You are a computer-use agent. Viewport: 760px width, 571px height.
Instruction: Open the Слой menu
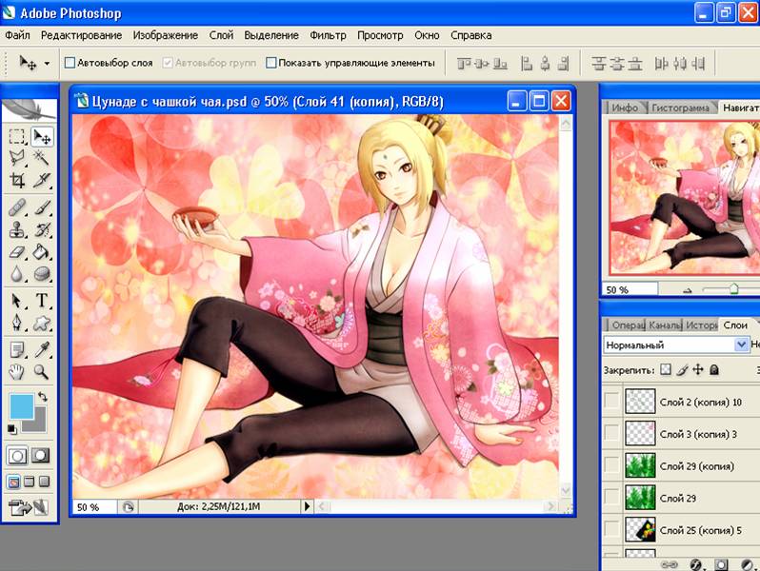(x=221, y=35)
